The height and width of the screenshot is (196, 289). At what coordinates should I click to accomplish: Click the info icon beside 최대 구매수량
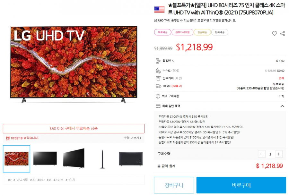[158, 96]
